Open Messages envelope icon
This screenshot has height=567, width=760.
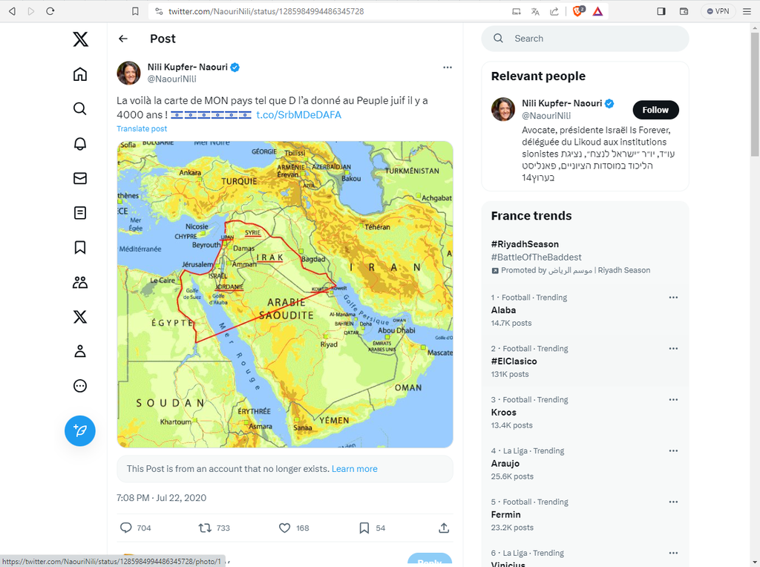(80, 178)
